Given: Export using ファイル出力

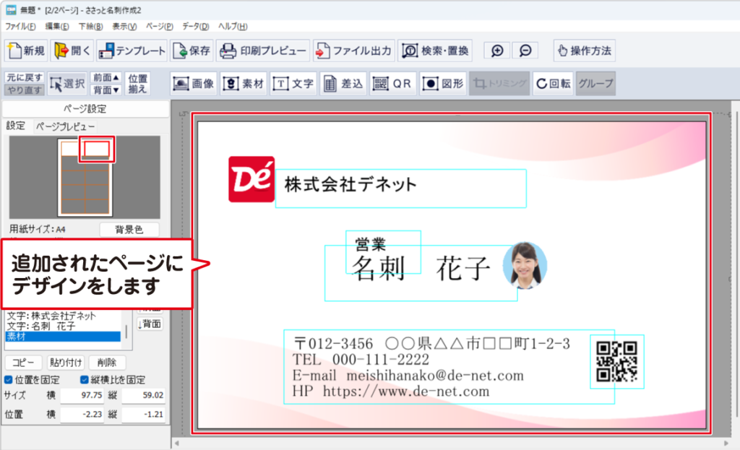Looking at the screenshot, I should pos(353,51).
